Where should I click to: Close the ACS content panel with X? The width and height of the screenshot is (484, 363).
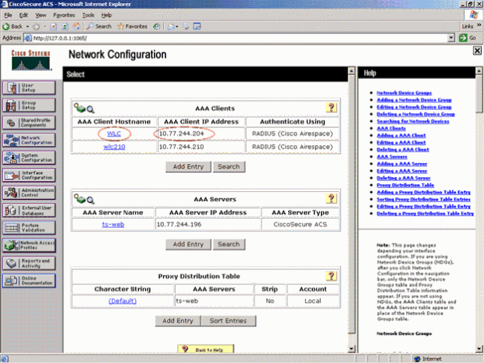(477, 51)
